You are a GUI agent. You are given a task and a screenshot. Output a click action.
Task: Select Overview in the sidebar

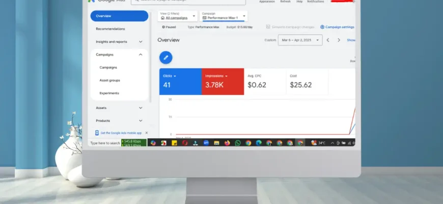click(119, 16)
